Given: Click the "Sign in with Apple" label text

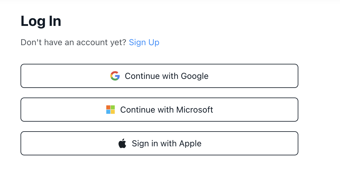Looking at the screenshot, I should pos(167,144).
